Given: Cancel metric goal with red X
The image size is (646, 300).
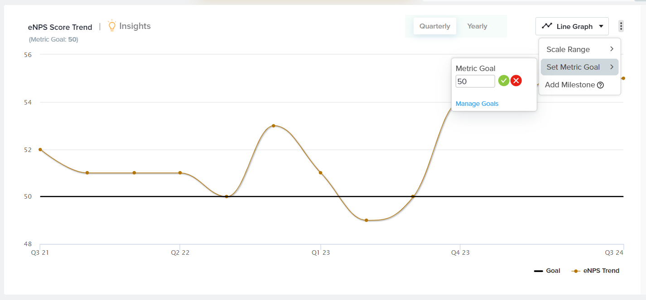Looking at the screenshot, I should coord(516,81).
